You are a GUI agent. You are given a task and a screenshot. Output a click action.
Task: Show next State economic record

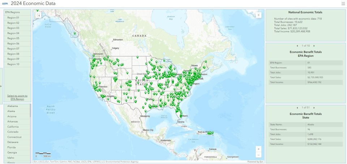(314, 108)
